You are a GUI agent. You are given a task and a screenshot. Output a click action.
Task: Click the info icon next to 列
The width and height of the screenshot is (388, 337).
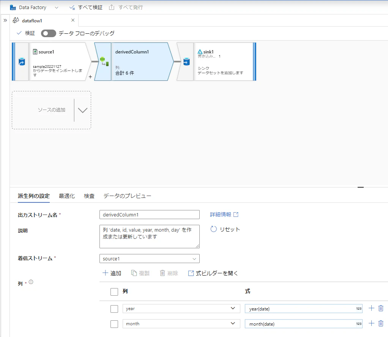coord(31,282)
